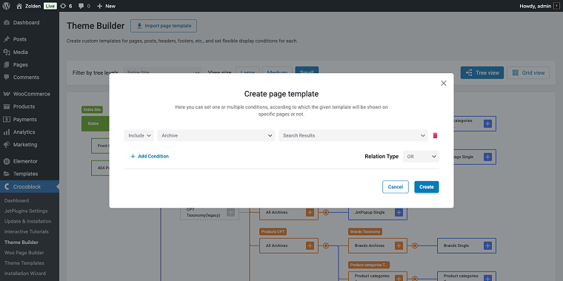Add template to JetPopup Single node

[399, 212]
